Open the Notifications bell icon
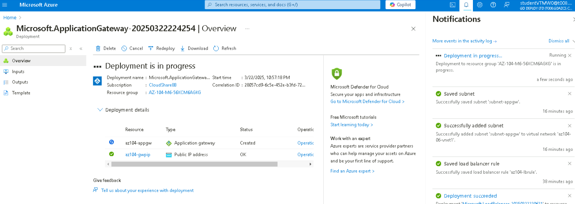575x204 pixels. [466, 5]
